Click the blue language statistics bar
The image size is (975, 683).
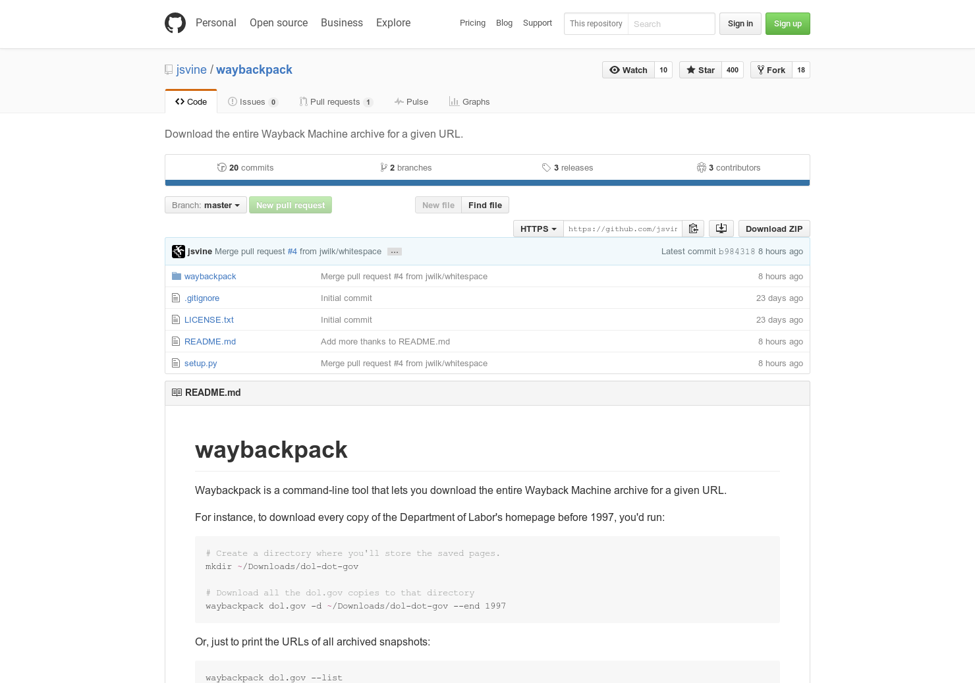point(487,183)
